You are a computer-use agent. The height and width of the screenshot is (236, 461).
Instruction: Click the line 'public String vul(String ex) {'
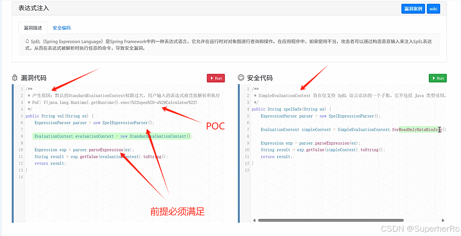59,116
